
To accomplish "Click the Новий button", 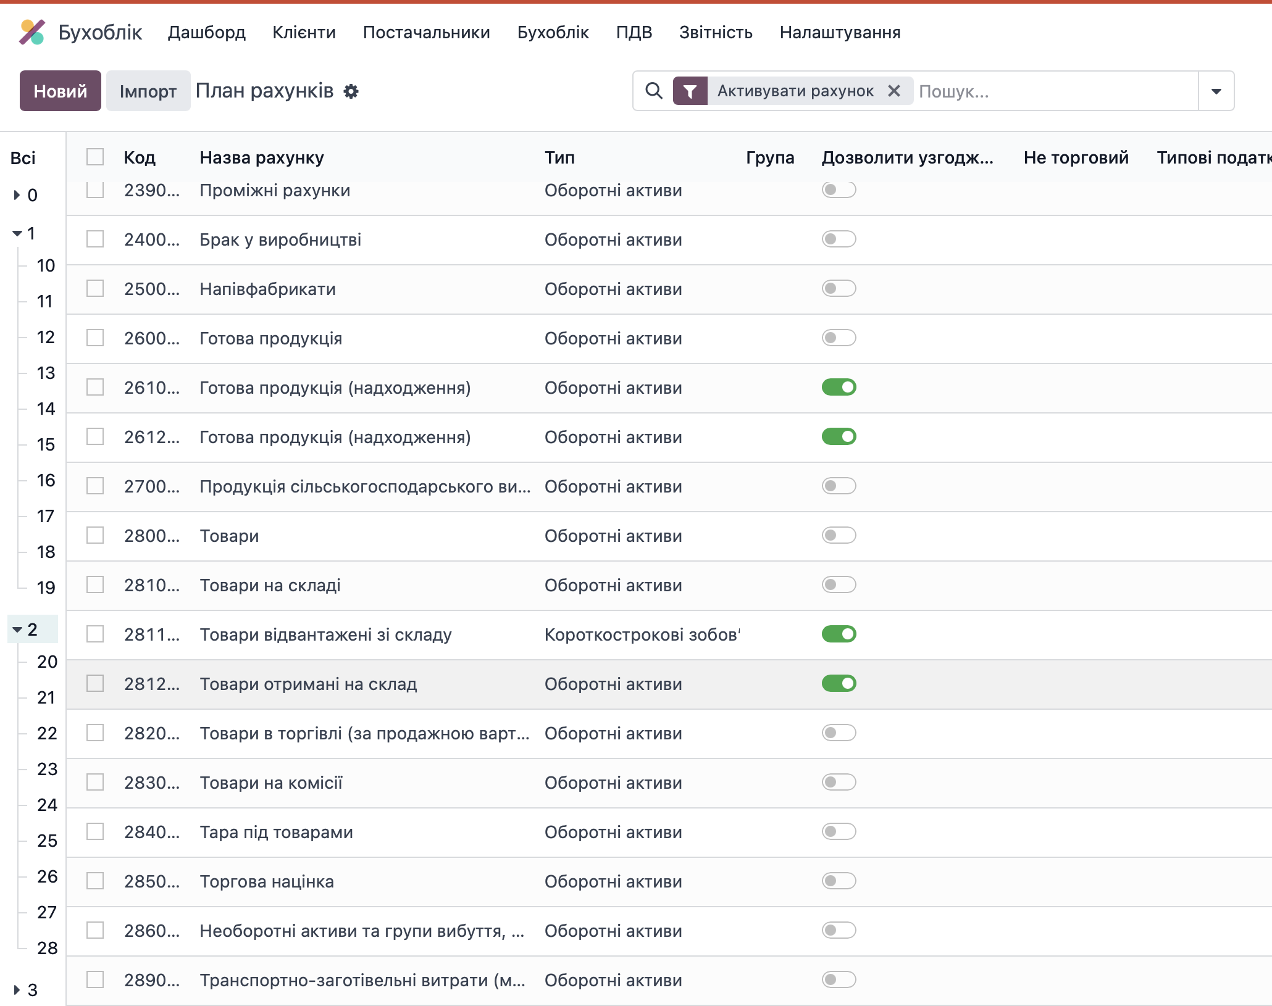I will pos(60,91).
